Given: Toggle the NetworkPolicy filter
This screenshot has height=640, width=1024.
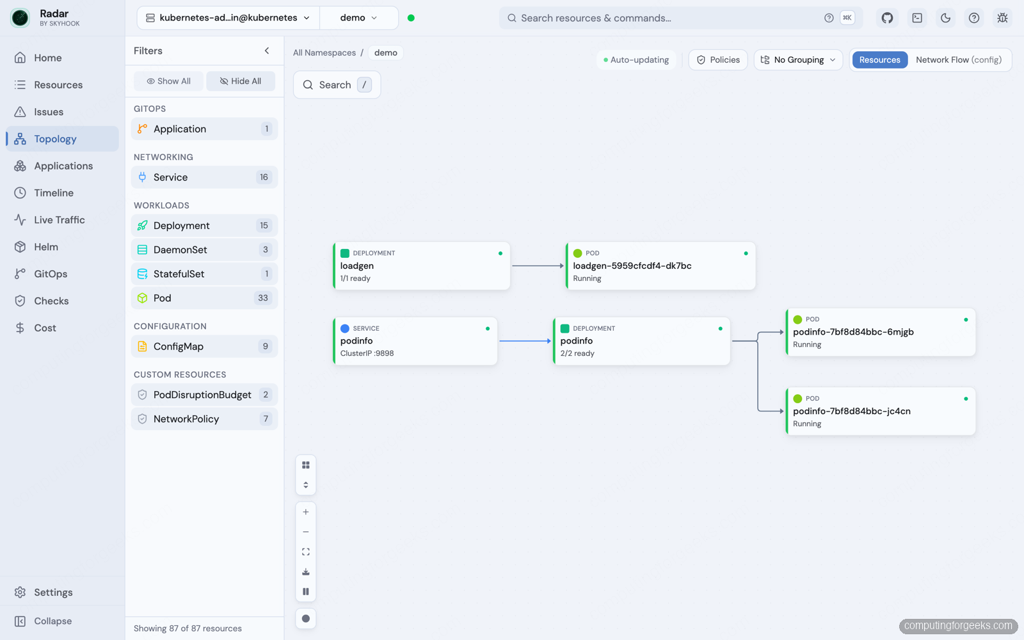Looking at the screenshot, I should [204, 419].
